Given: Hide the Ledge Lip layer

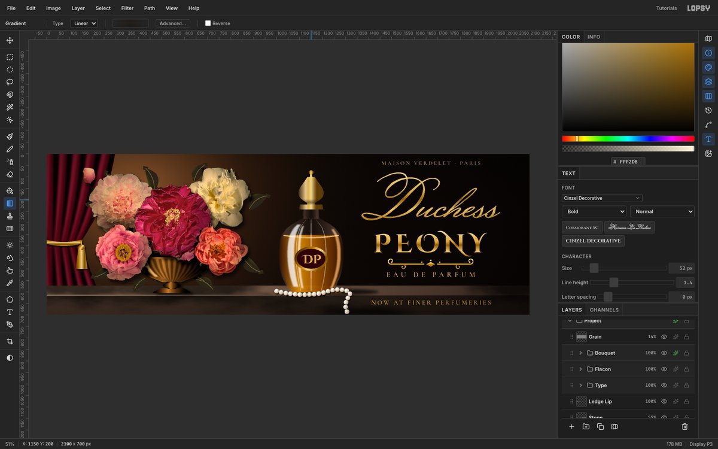Looking at the screenshot, I should pos(664,402).
